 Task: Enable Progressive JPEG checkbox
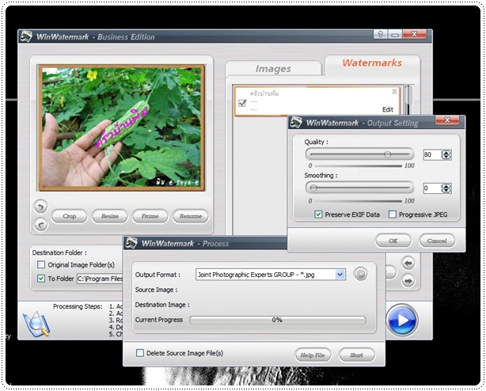point(393,214)
